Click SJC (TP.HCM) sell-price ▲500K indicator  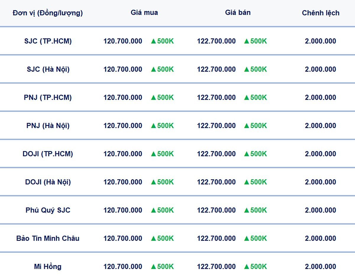click(x=256, y=41)
